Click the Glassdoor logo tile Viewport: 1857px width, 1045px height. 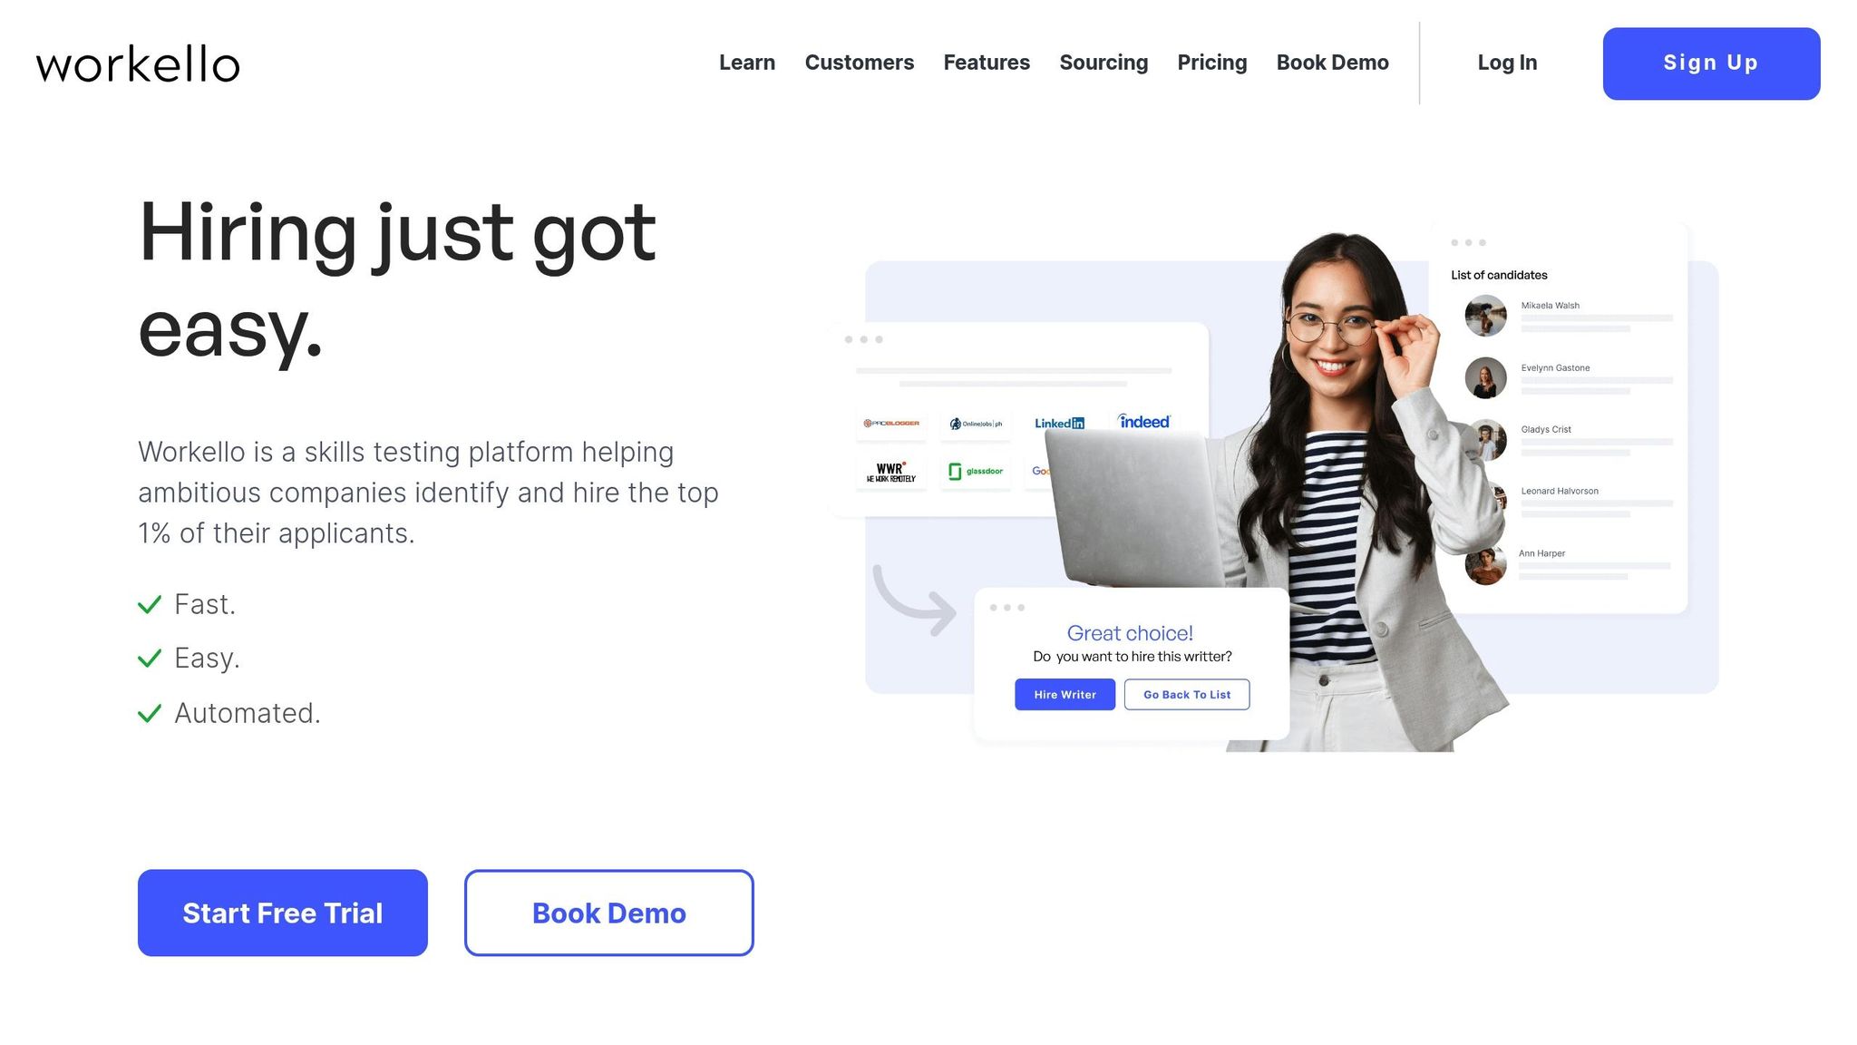[976, 472]
